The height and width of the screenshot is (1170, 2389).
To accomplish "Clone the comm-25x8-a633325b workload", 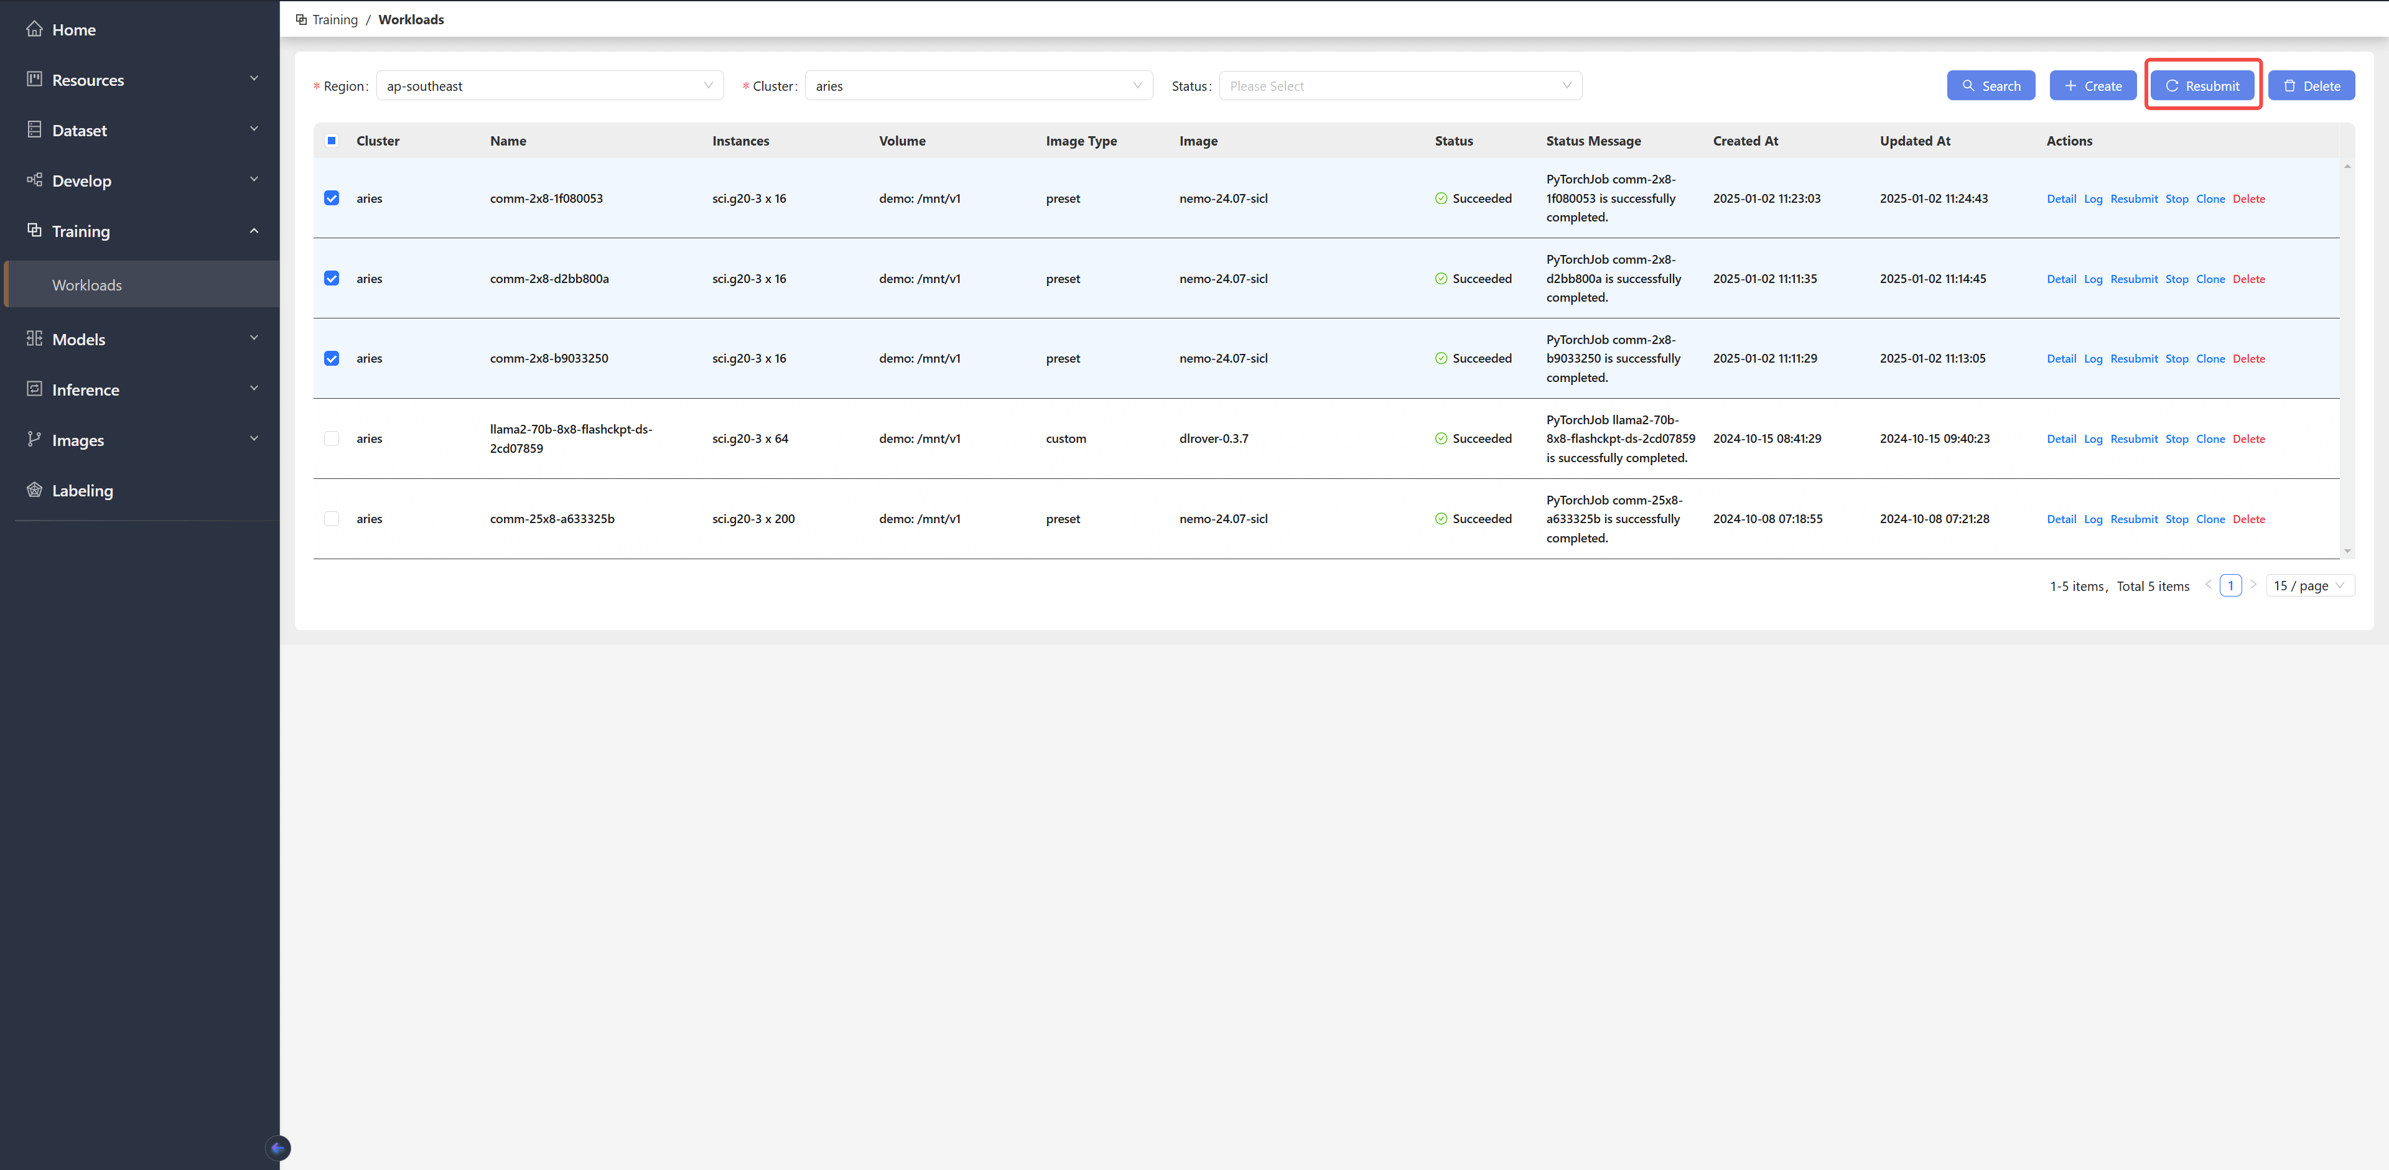I will [2210, 519].
